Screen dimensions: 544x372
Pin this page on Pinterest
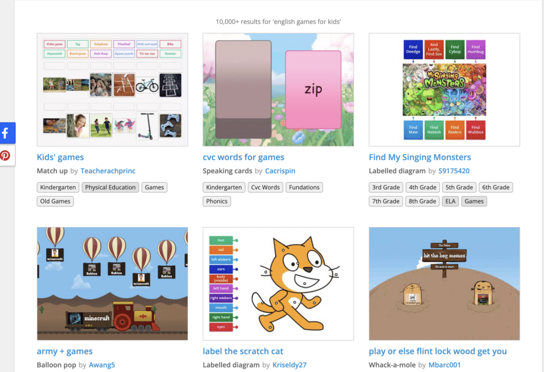click(6, 156)
